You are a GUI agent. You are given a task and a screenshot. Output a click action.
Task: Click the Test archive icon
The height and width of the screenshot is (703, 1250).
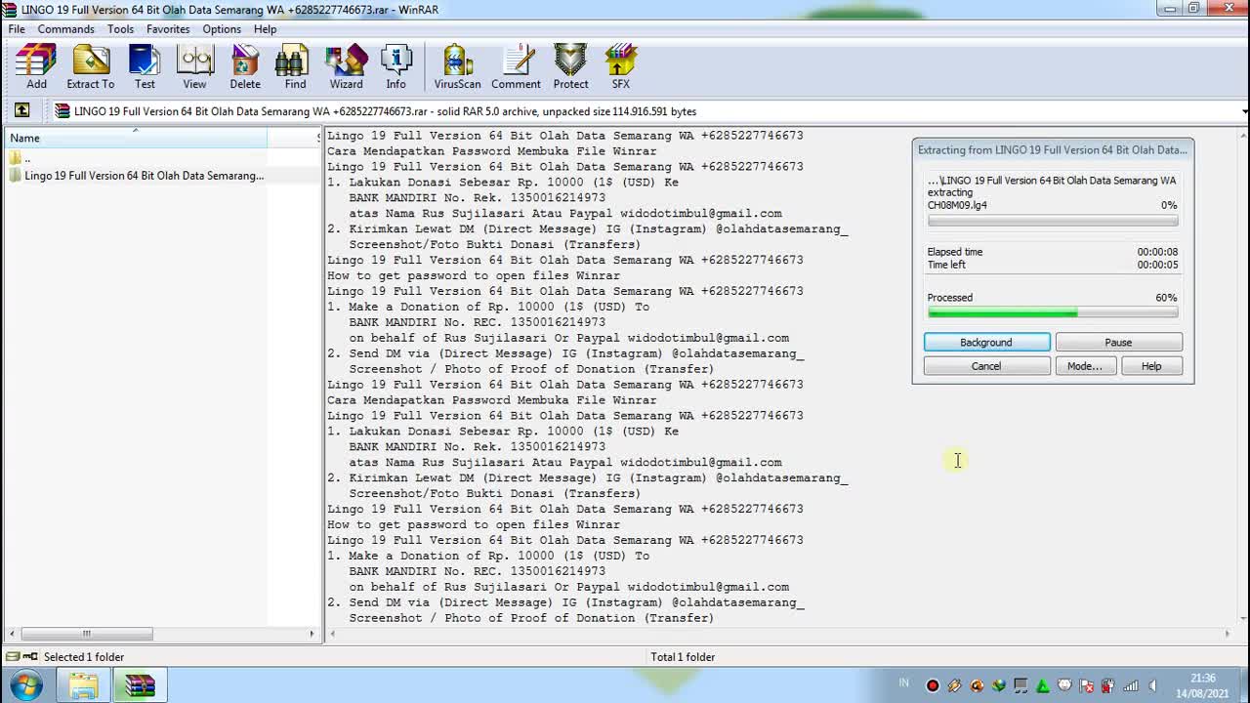pos(145,67)
